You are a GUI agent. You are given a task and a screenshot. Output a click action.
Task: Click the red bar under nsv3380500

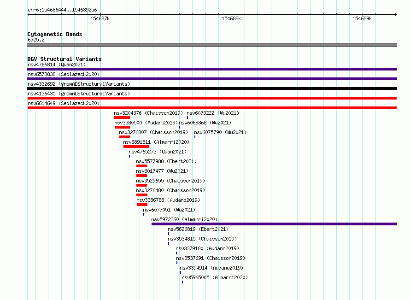[122, 127]
